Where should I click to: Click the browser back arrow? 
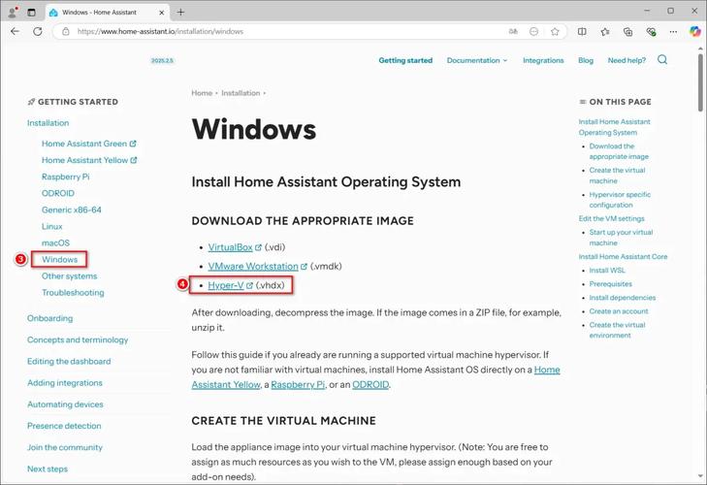[15, 32]
